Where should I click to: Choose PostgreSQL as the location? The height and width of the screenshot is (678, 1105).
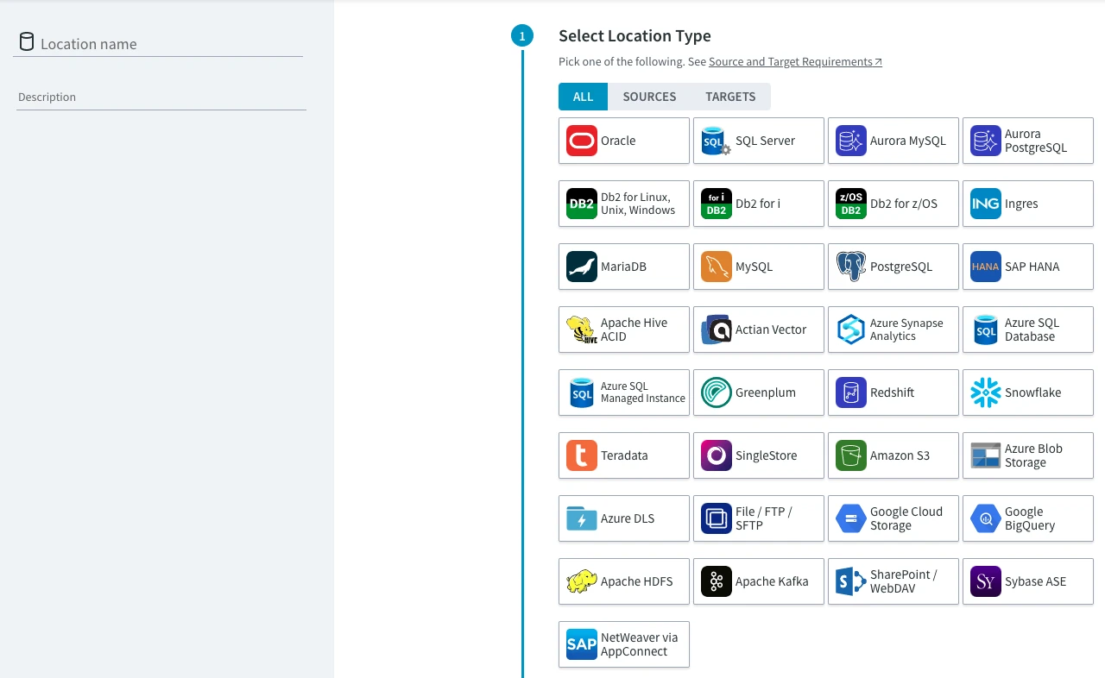pos(893,267)
